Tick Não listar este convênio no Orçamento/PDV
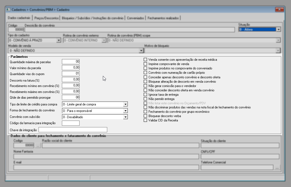 click(145, 103)
